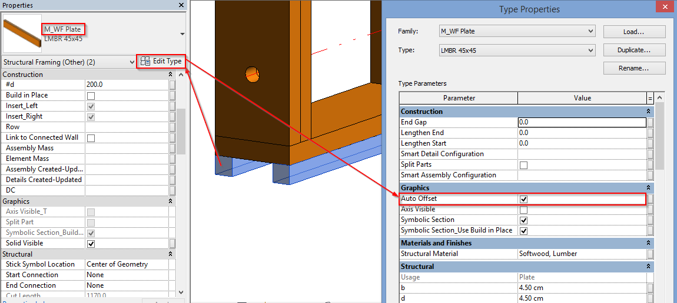This screenshot has height=303, width=677.
Task: Uncheck the Solid Visible checkbox
Action: (91, 244)
